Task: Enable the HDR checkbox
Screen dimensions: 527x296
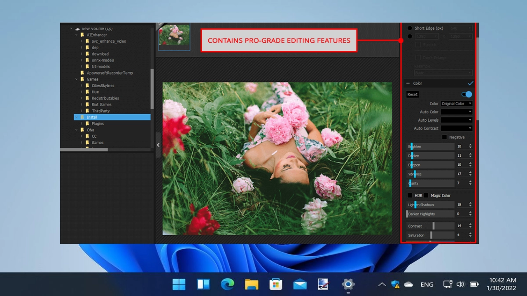Action: pyautogui.click(x=410, y=196)
